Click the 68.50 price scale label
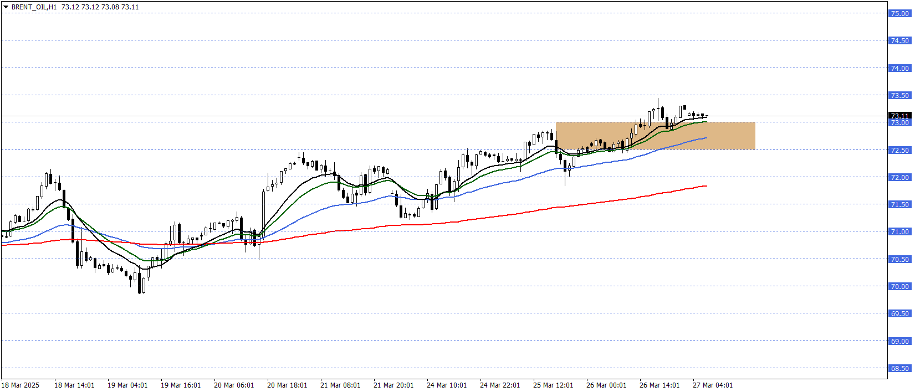The height and width of the screenshot is (392, 915). pyautogui.click(x=899, y=368)
